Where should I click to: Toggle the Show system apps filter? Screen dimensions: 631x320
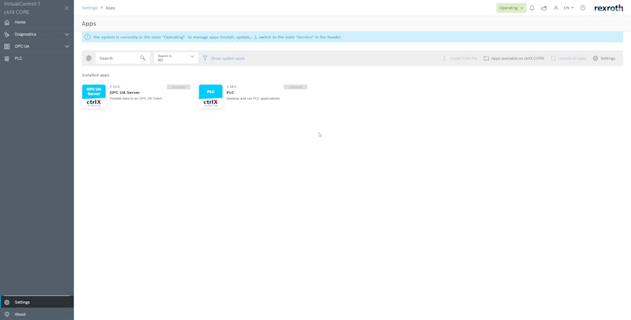point(224,58)
